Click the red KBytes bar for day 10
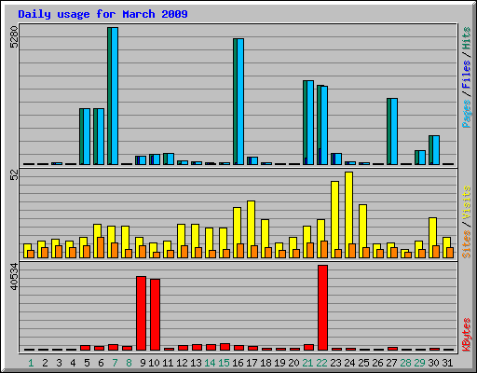The height and width of the screenshot is (373, 477). [155, 314]
